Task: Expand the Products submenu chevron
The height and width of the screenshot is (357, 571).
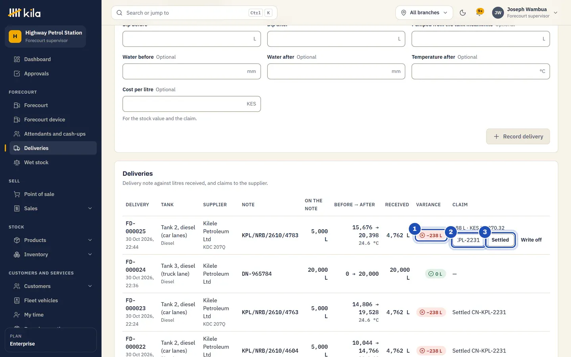Action: 90,240
